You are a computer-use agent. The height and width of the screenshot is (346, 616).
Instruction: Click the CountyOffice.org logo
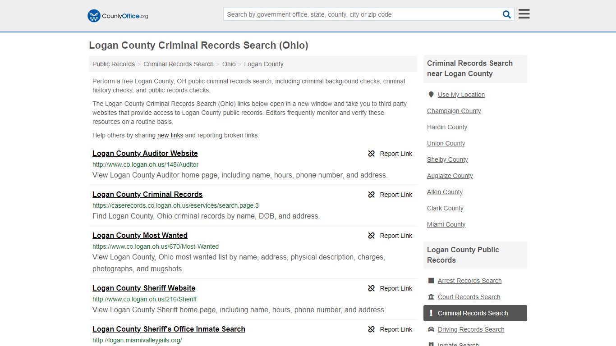[x=118, y=16]
